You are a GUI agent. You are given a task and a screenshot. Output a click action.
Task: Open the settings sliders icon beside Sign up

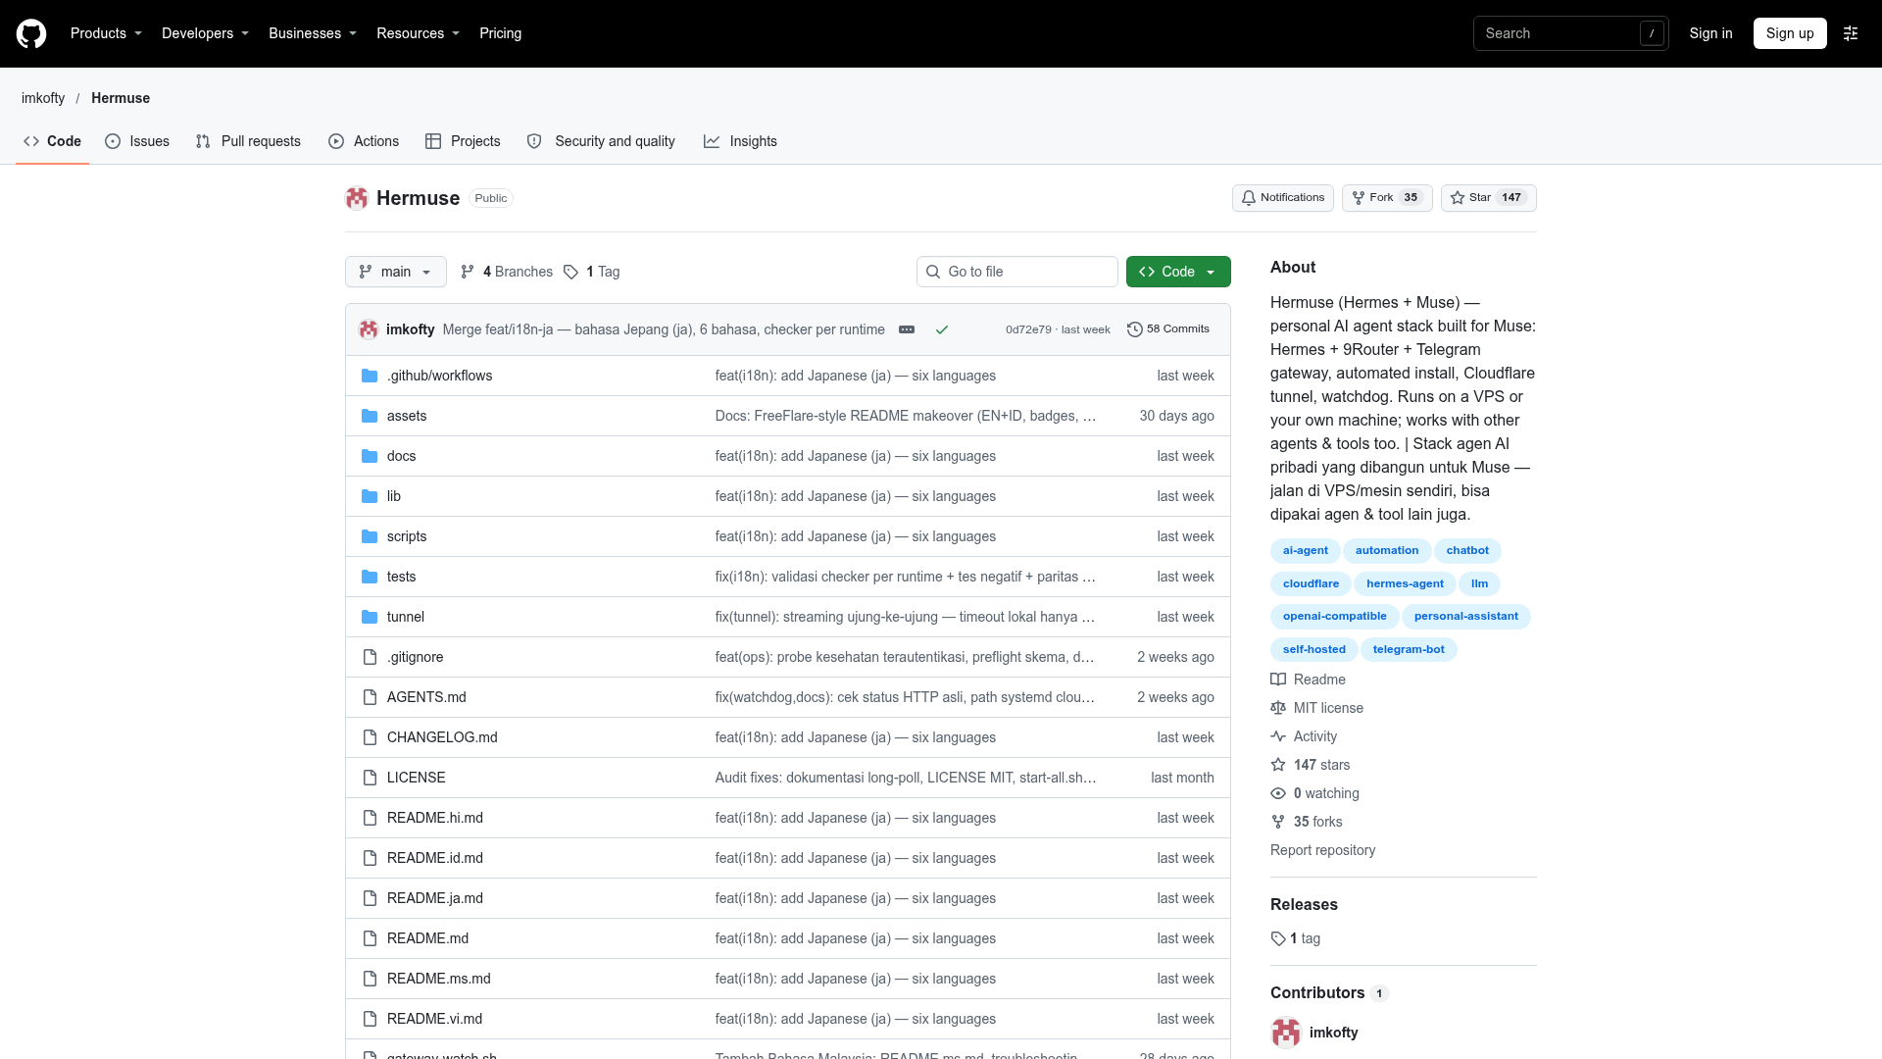point(1851,33)
